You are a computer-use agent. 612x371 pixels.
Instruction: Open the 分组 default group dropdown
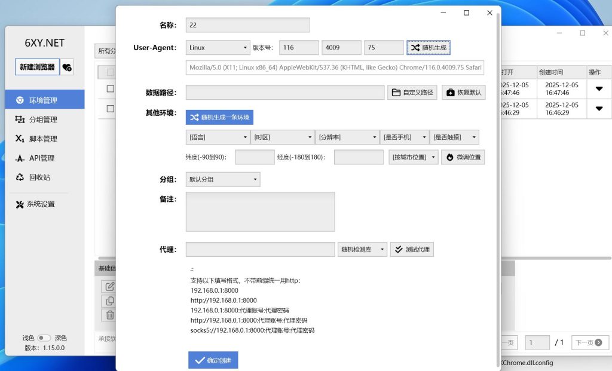222,179
